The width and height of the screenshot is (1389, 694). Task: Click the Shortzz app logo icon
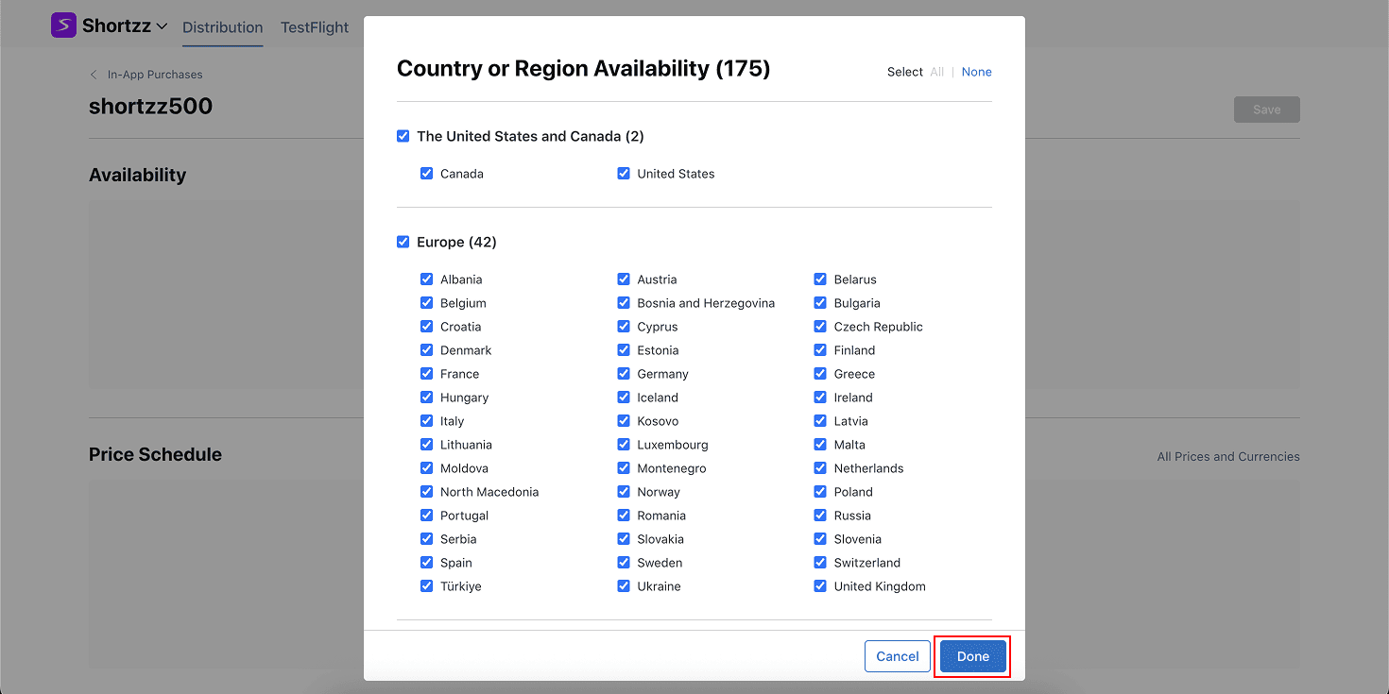63,25
